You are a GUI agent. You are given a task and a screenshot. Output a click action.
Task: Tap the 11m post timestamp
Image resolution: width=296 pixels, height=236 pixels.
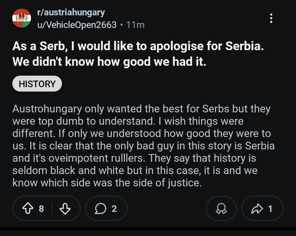point(135,25)
